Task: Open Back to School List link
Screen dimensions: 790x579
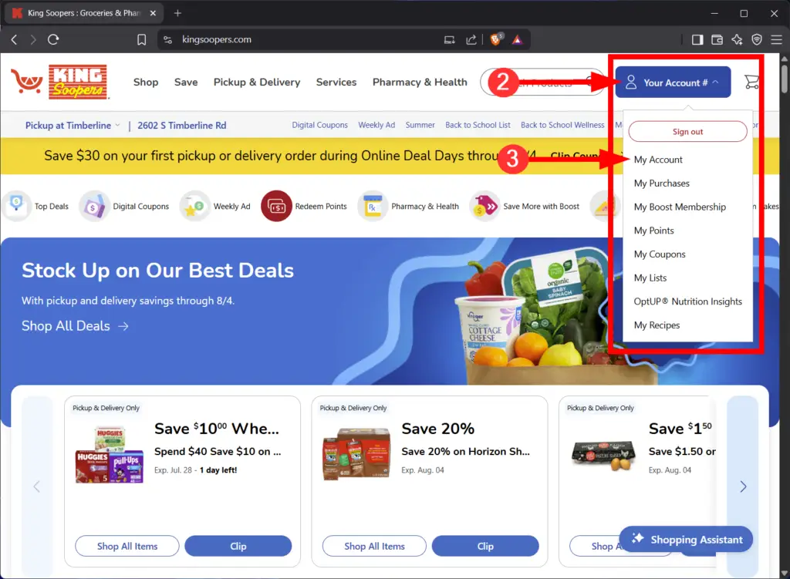Action: pos(478,125)
